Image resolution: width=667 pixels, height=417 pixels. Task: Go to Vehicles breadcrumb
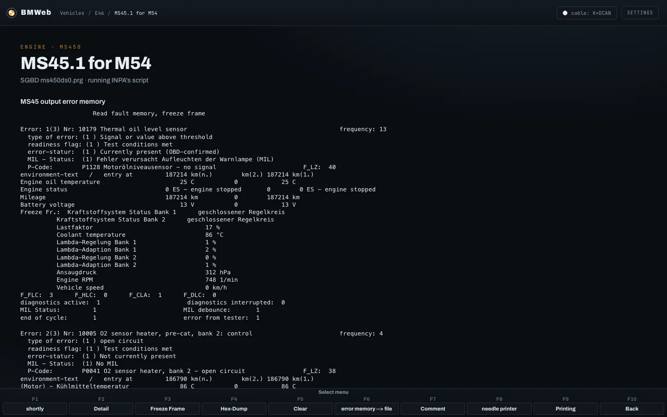click(72, 13)
